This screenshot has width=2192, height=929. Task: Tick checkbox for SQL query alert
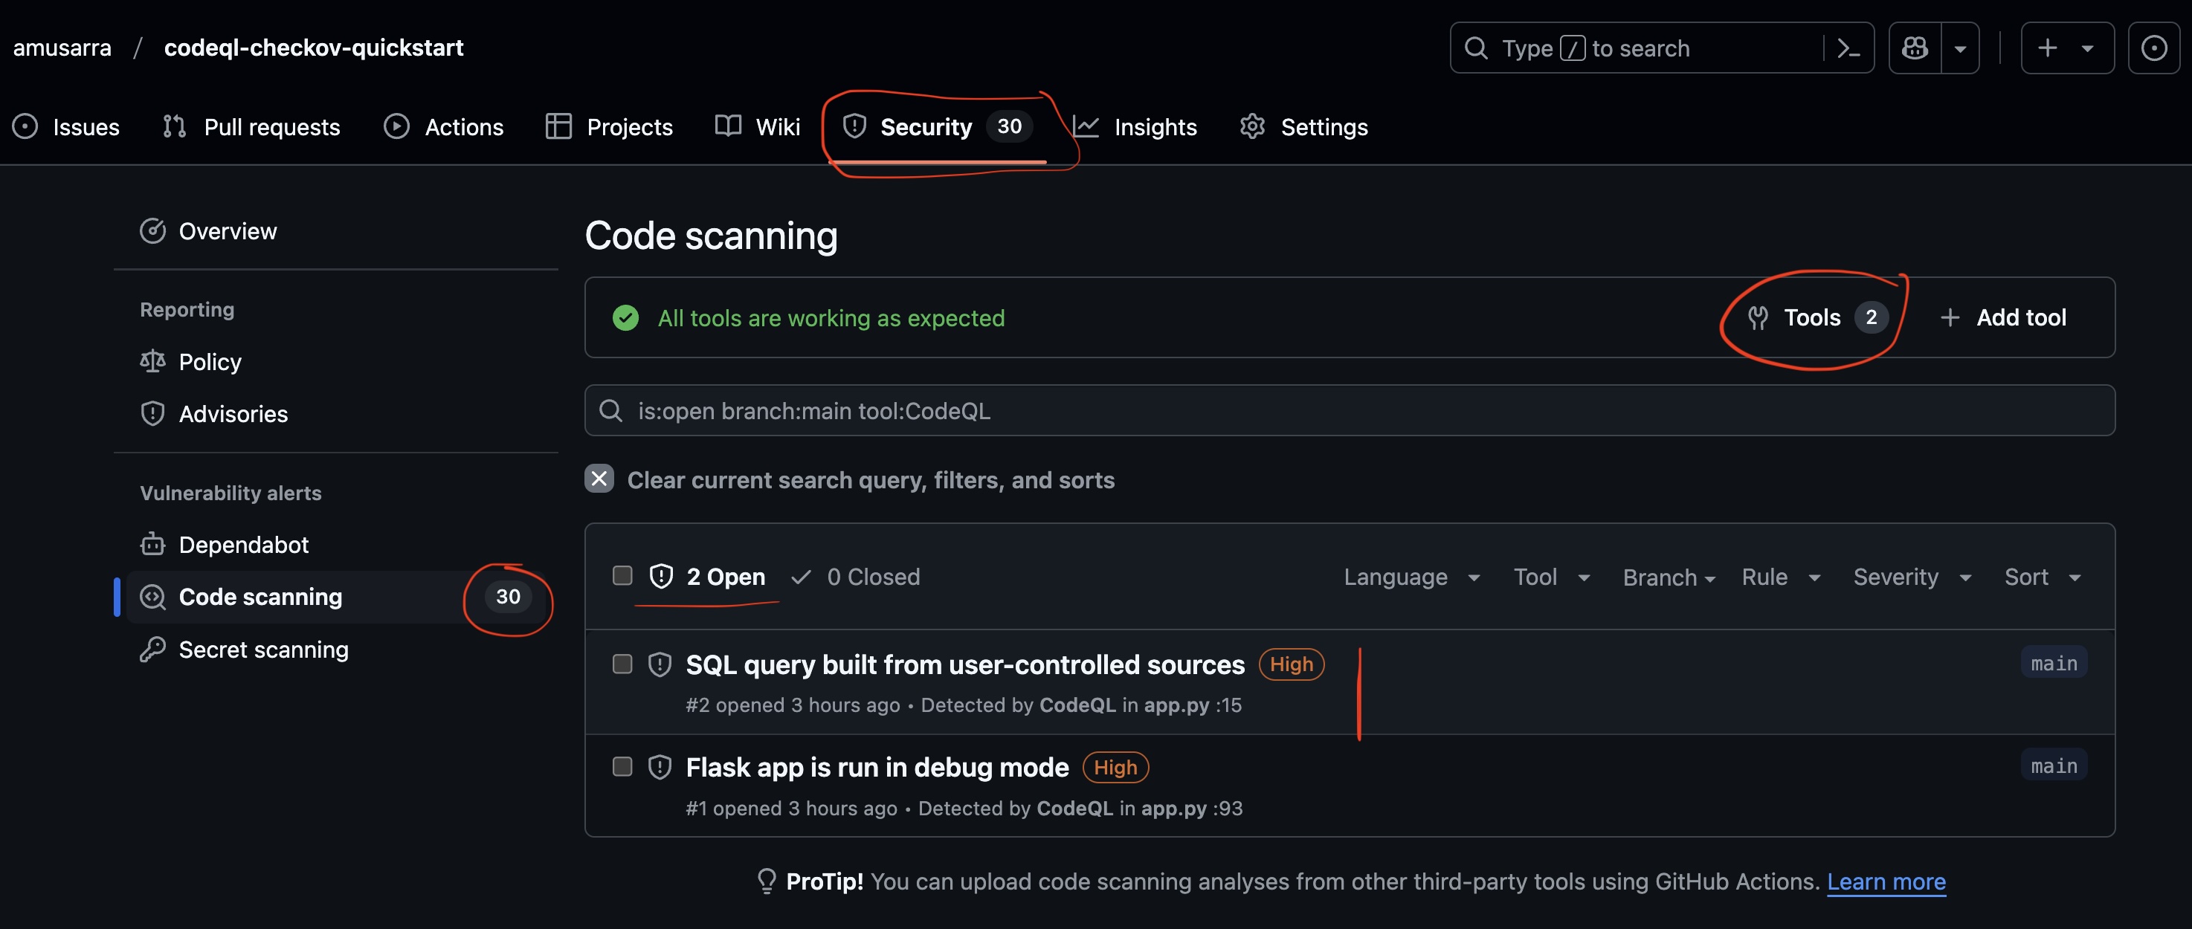click(623, 664)
